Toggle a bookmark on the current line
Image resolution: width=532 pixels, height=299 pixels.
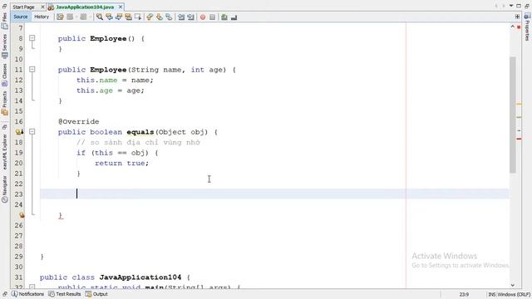169,17
